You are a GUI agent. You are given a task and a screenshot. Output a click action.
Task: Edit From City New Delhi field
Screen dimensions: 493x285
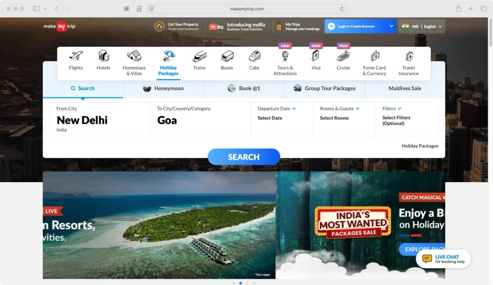click(x=100, y=119)
